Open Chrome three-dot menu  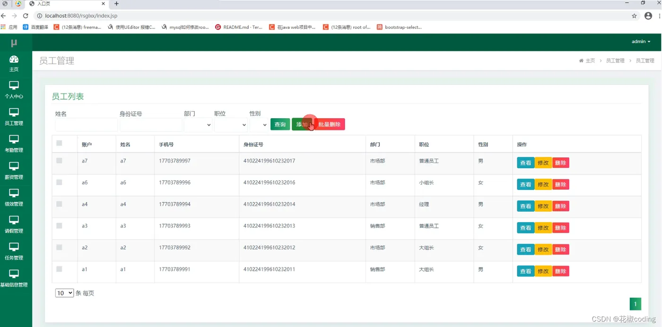coord(660,16)
